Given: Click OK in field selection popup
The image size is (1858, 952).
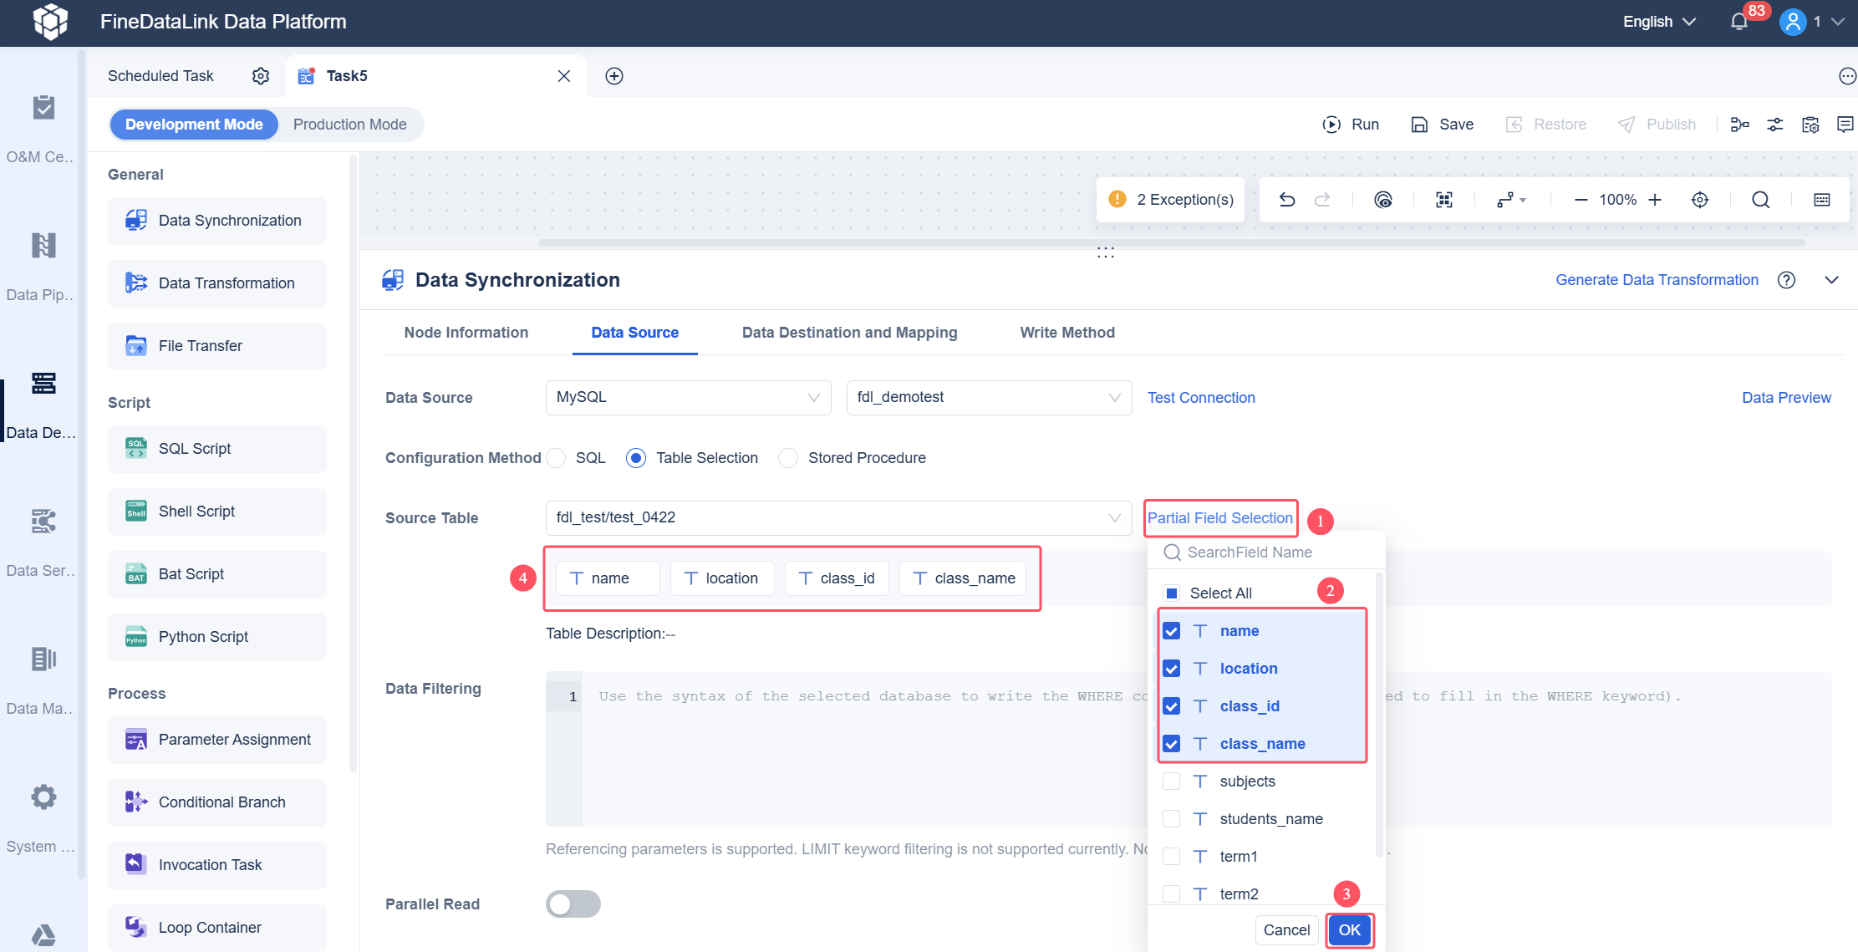Looking at the screenshot, I should [1350, 930].
